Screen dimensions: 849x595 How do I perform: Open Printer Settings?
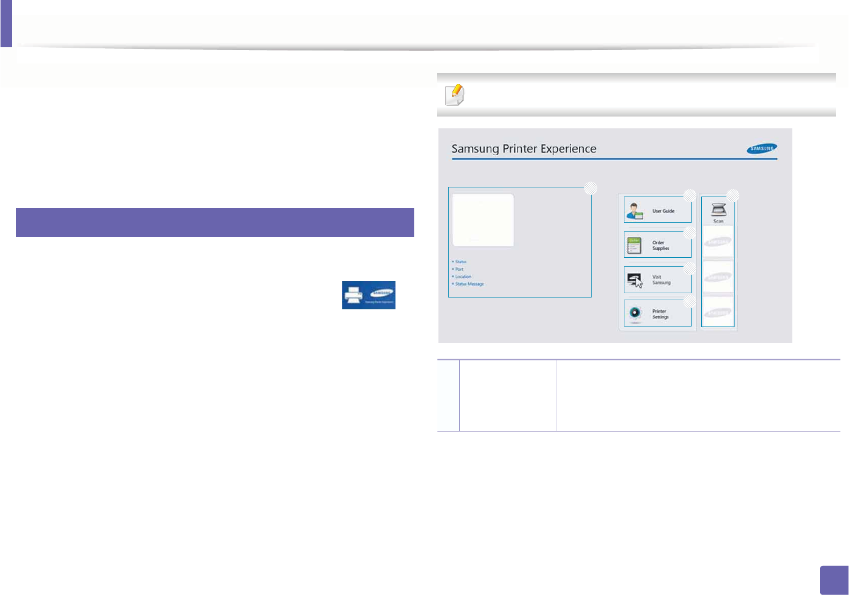(657, 314)
